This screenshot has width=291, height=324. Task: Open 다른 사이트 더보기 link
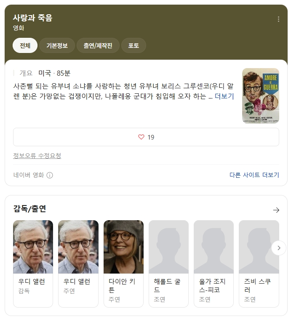pyautogui.click(x=254, y=175)
